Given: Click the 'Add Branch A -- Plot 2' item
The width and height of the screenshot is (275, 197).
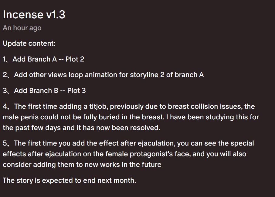Looking at the screenshot, I should (x=48, y=59).
